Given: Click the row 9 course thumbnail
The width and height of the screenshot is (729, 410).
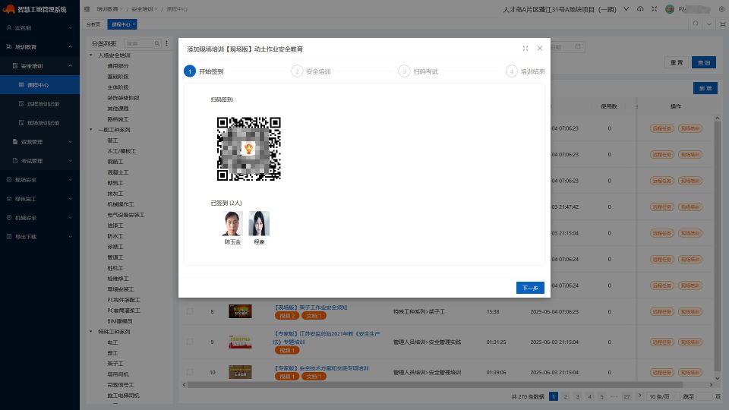Looking at the screenshot, I should click(x=241, y=342).
